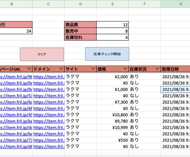Open domain link in the ¥7,300 row
190x157 pixels.
[x=49, y=102]
